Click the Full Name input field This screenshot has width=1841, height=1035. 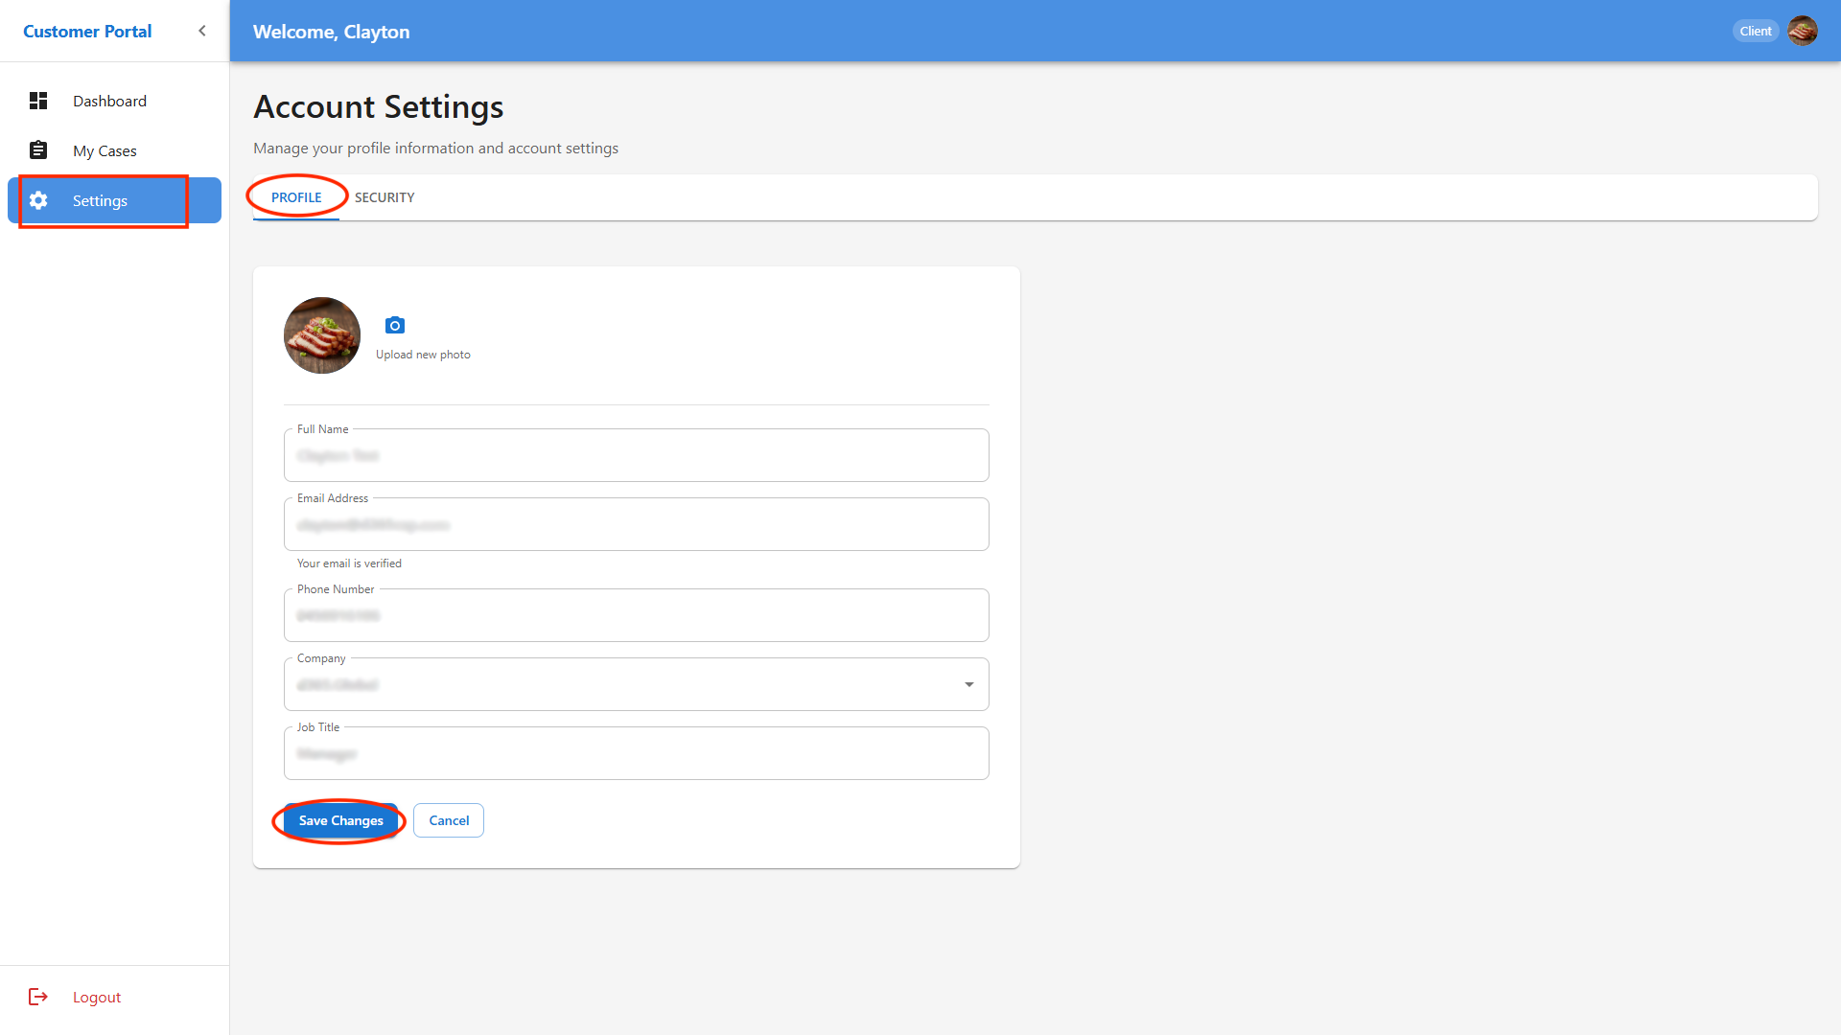tap(636, 456)
